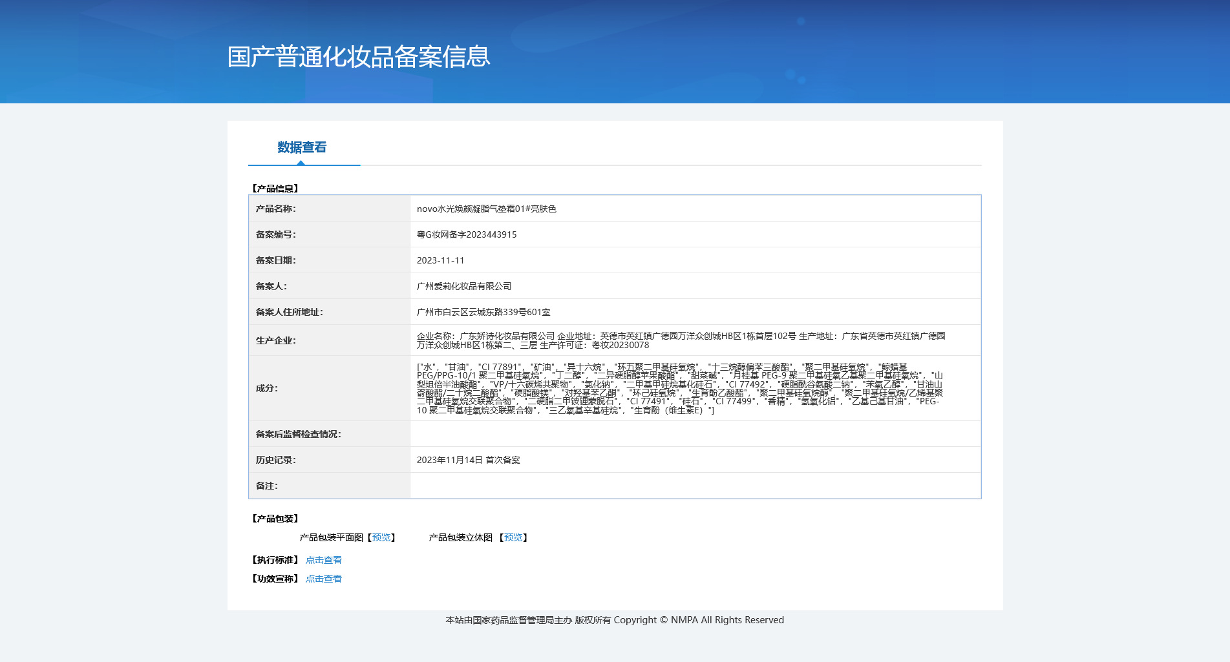Click the empty 备注 value cell
1230x662 pixels.
click(695, 486)
